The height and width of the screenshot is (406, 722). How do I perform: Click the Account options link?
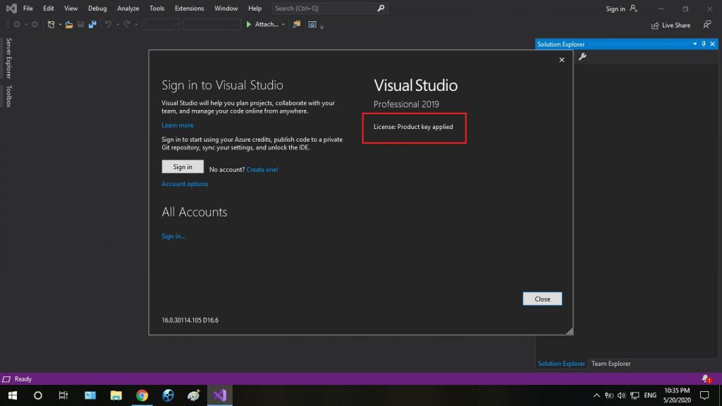point(185,184)
